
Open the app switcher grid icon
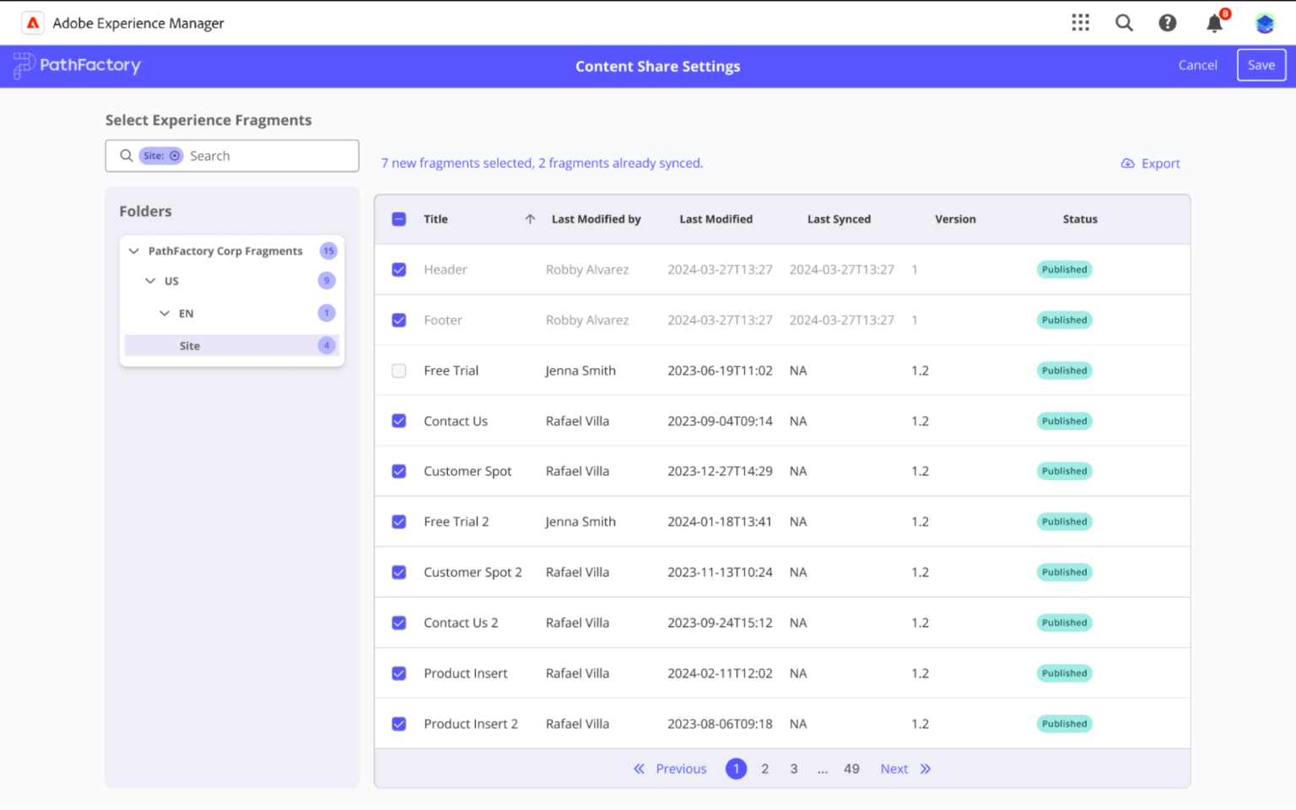tap(1081, 23)
